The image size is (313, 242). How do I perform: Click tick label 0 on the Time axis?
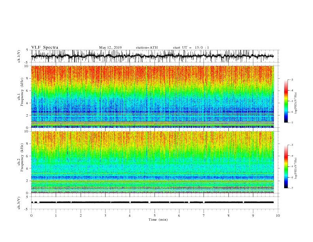pyautogui.click(x=31, y=216)
